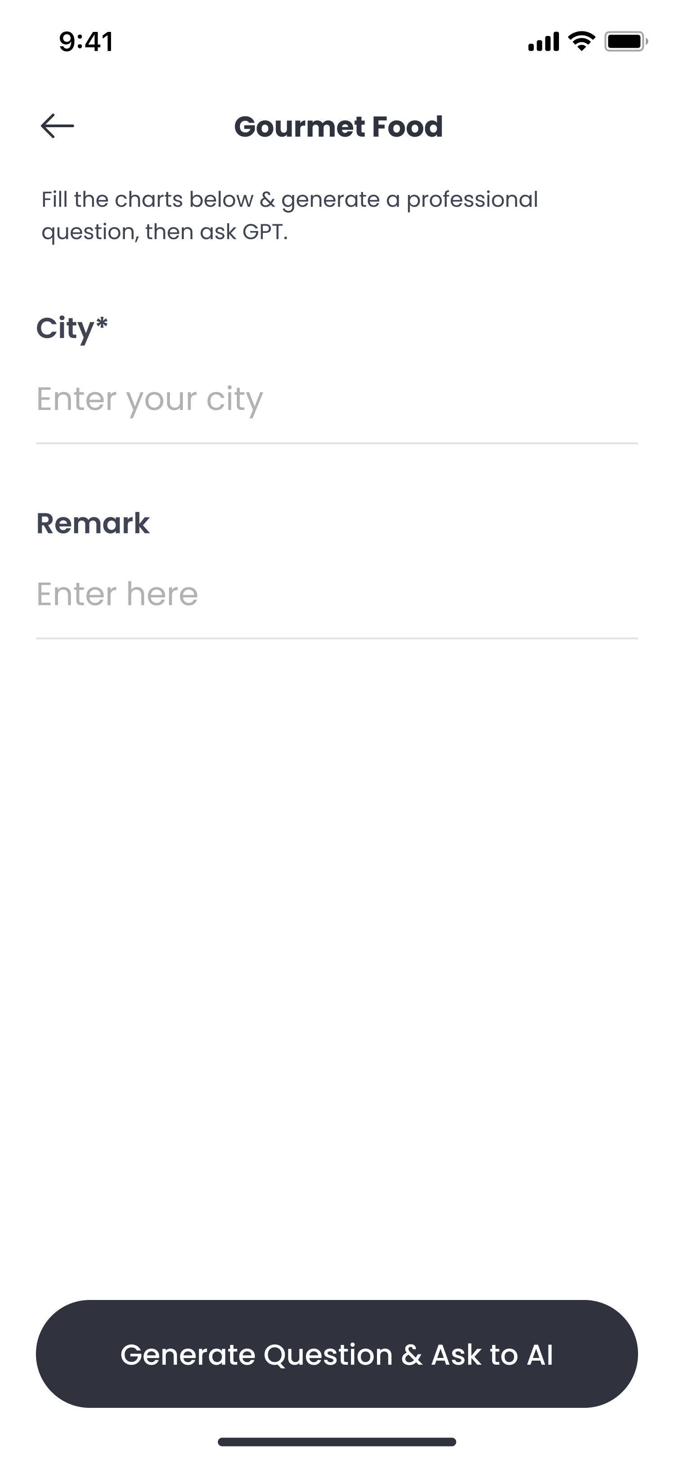
Task: Tap the required asterisk next to City
Action: click(x=102, y=323)
